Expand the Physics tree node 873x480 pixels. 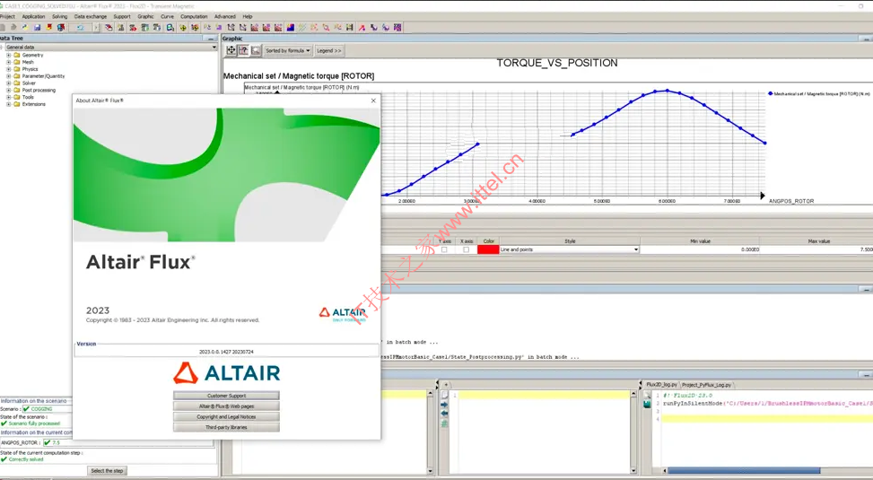click(x=8, y=69)
